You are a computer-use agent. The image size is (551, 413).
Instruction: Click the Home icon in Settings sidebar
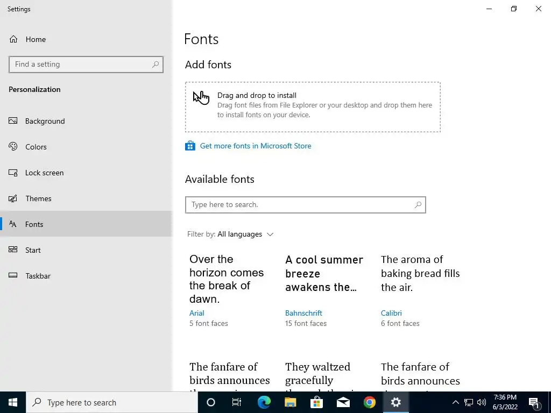click(x=13, y=39)
